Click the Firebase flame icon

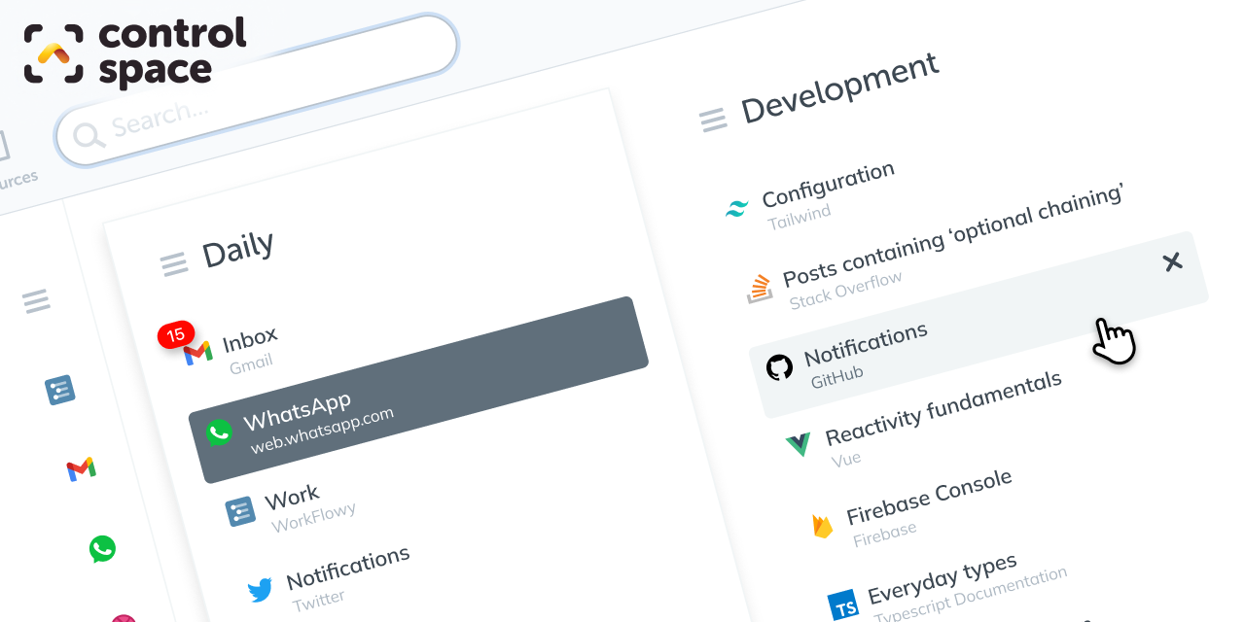(823, 526)
